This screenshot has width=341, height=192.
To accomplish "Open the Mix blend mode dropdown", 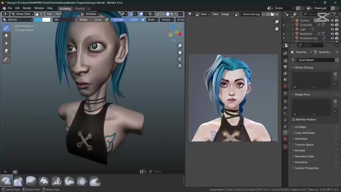I will tap(64, 19).
